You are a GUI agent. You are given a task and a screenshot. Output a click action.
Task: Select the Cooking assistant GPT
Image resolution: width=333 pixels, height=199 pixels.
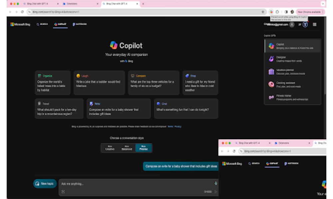[x=292, y=84]
